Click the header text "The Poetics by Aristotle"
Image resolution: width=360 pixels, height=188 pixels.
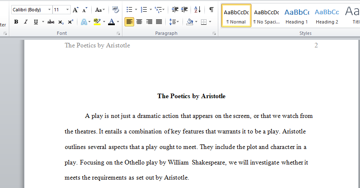pos(97,45)
